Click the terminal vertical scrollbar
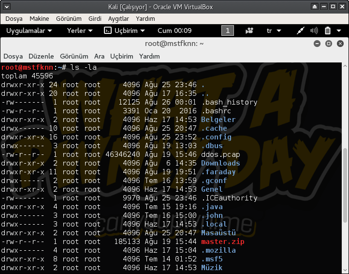The height and width of the screenshot is (274, 349). pos(345,194)
